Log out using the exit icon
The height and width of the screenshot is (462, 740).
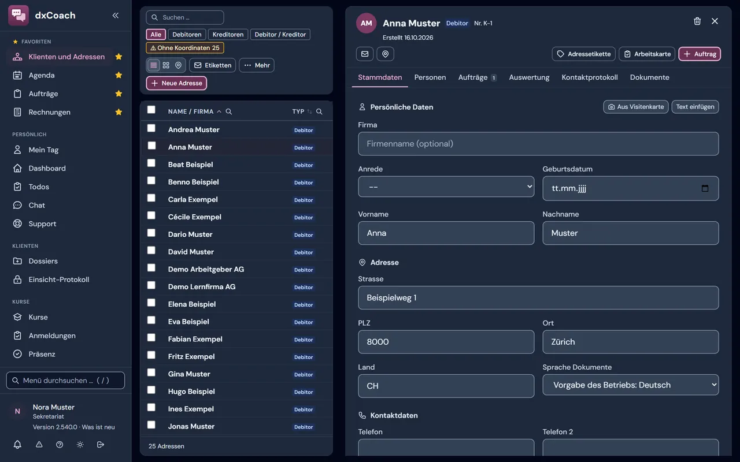pyautogui.click(x=101, y=445)
